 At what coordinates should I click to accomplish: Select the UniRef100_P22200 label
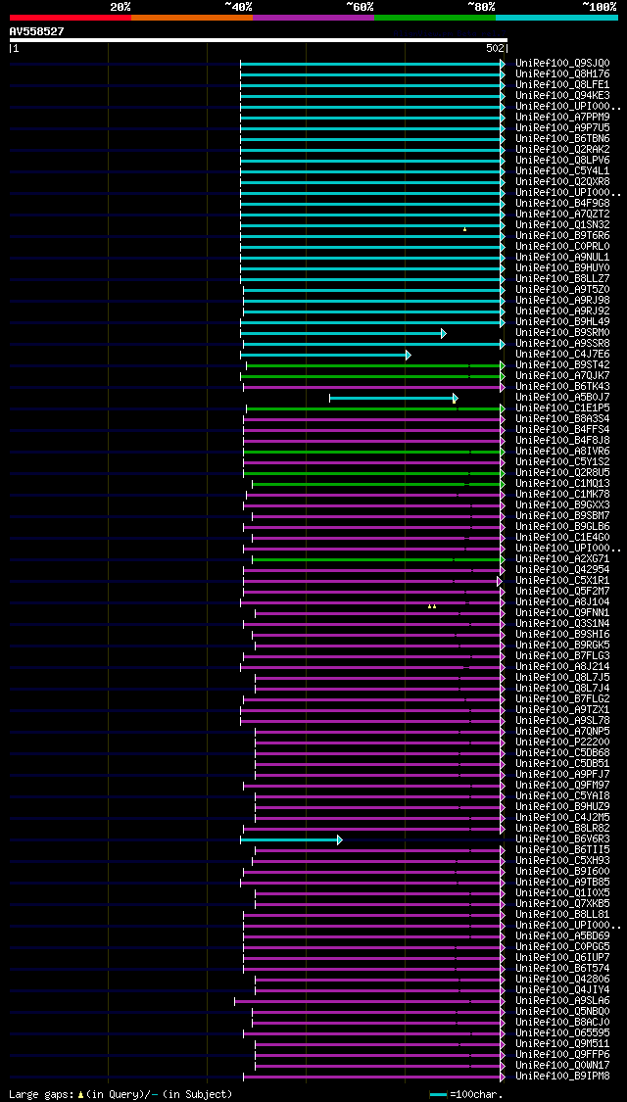pos(562,743)
